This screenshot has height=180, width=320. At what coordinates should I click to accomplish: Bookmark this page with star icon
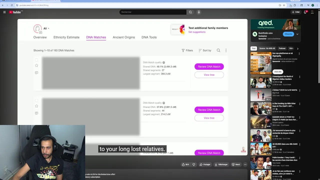pyautogui.click(x=284, y=5)
